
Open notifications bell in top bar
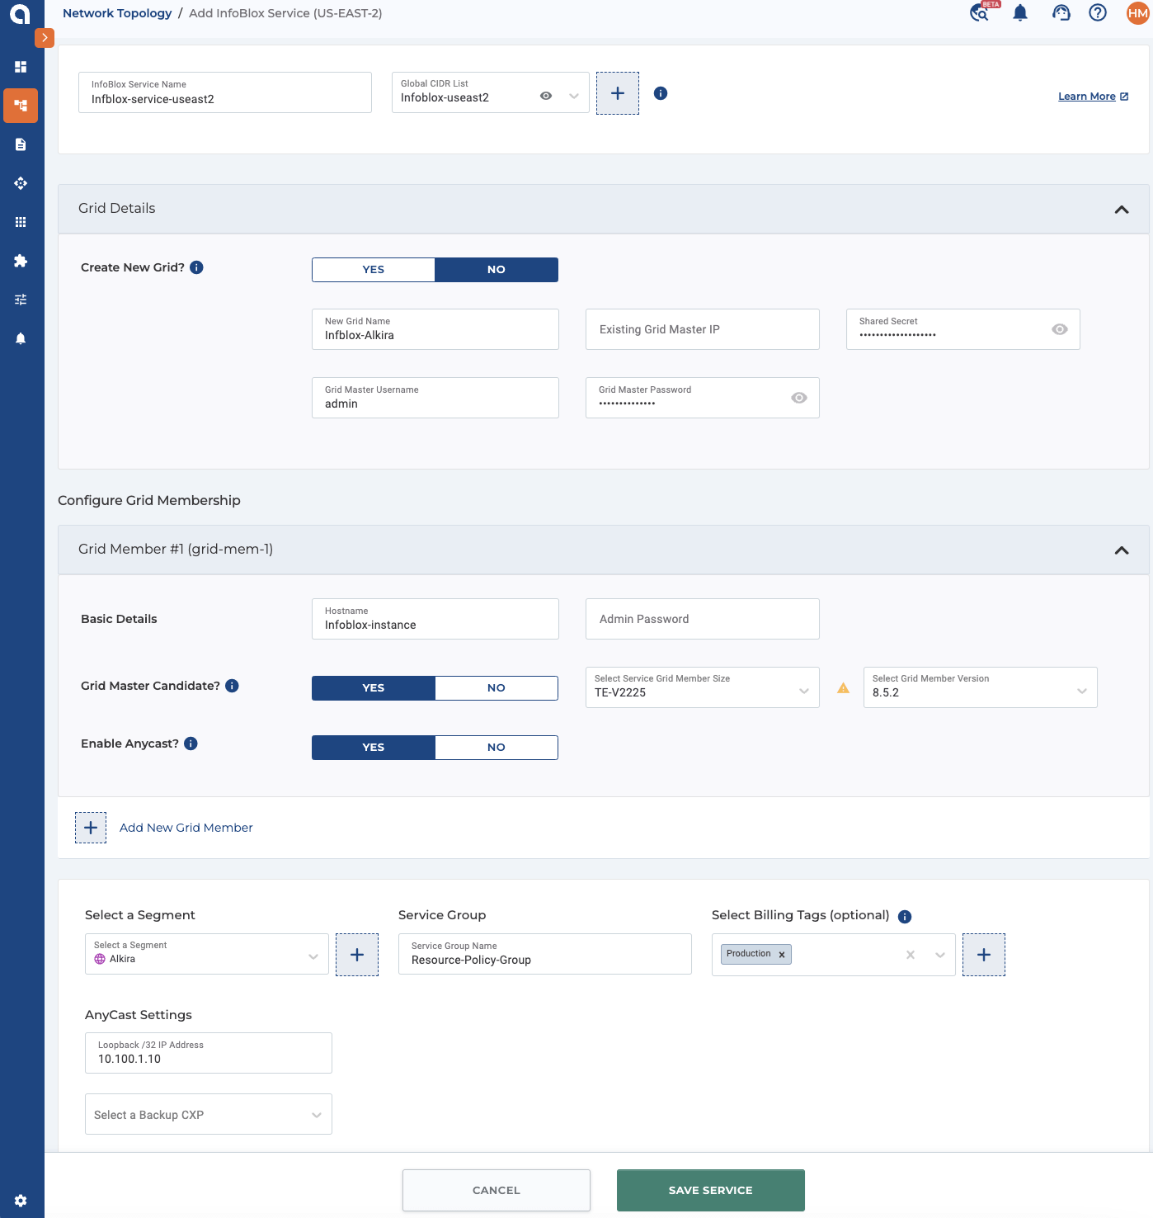[x=1020, y=12]
